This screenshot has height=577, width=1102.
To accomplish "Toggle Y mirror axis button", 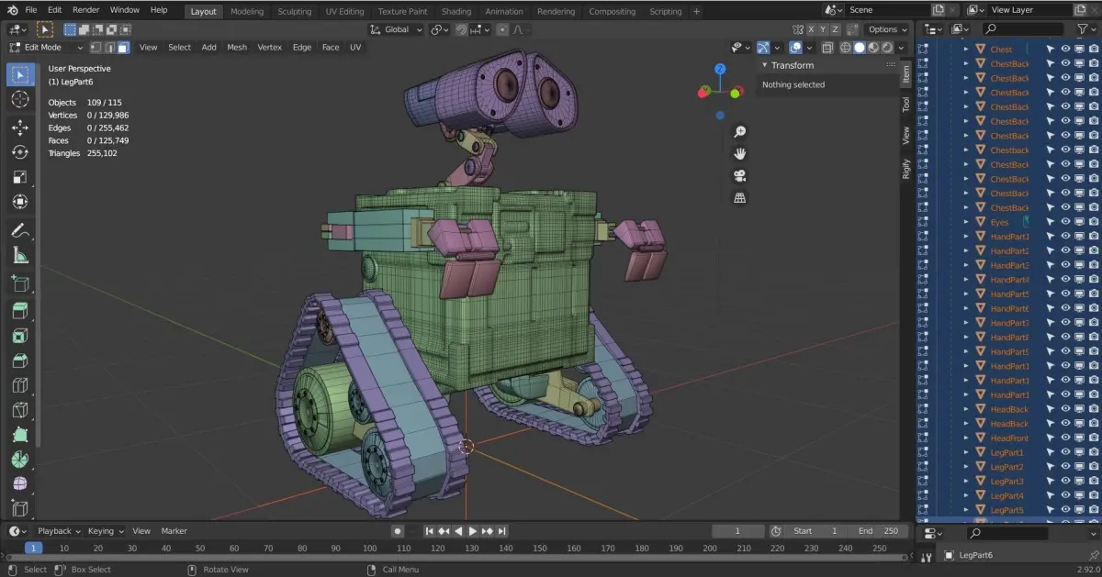I will (824, 29).
